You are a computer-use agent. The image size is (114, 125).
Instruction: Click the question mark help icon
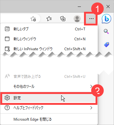point(7,108)
